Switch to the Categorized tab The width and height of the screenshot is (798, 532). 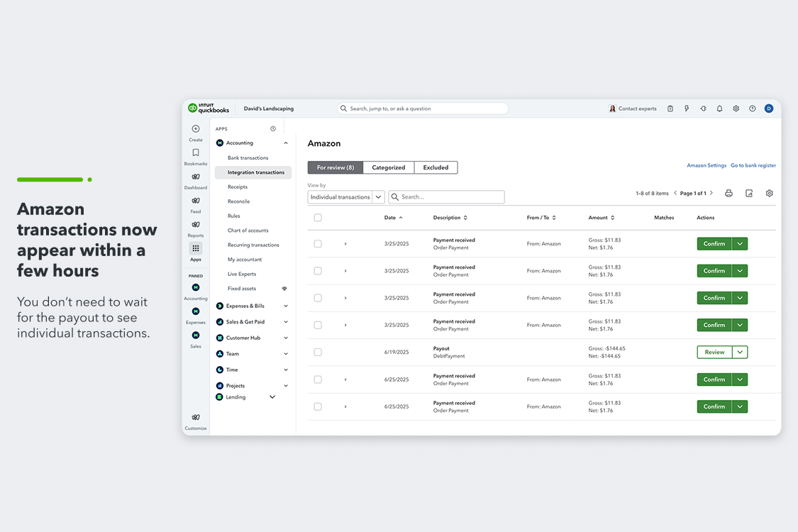(388, 167)
